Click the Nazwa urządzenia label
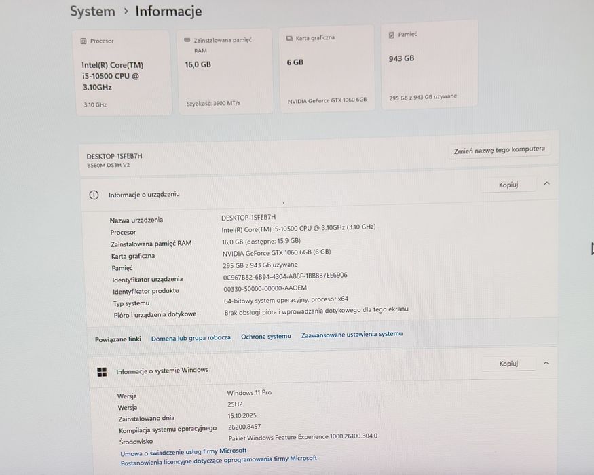The height and width of the screenshot is (475, 594). pyautogui.click(x=136, y=220)
